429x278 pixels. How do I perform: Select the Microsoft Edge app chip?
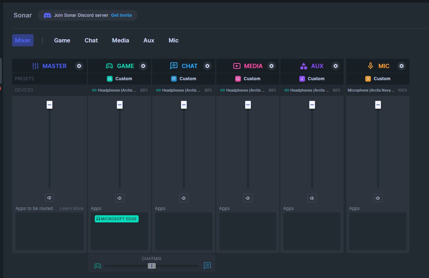click(x=117, y=219)
